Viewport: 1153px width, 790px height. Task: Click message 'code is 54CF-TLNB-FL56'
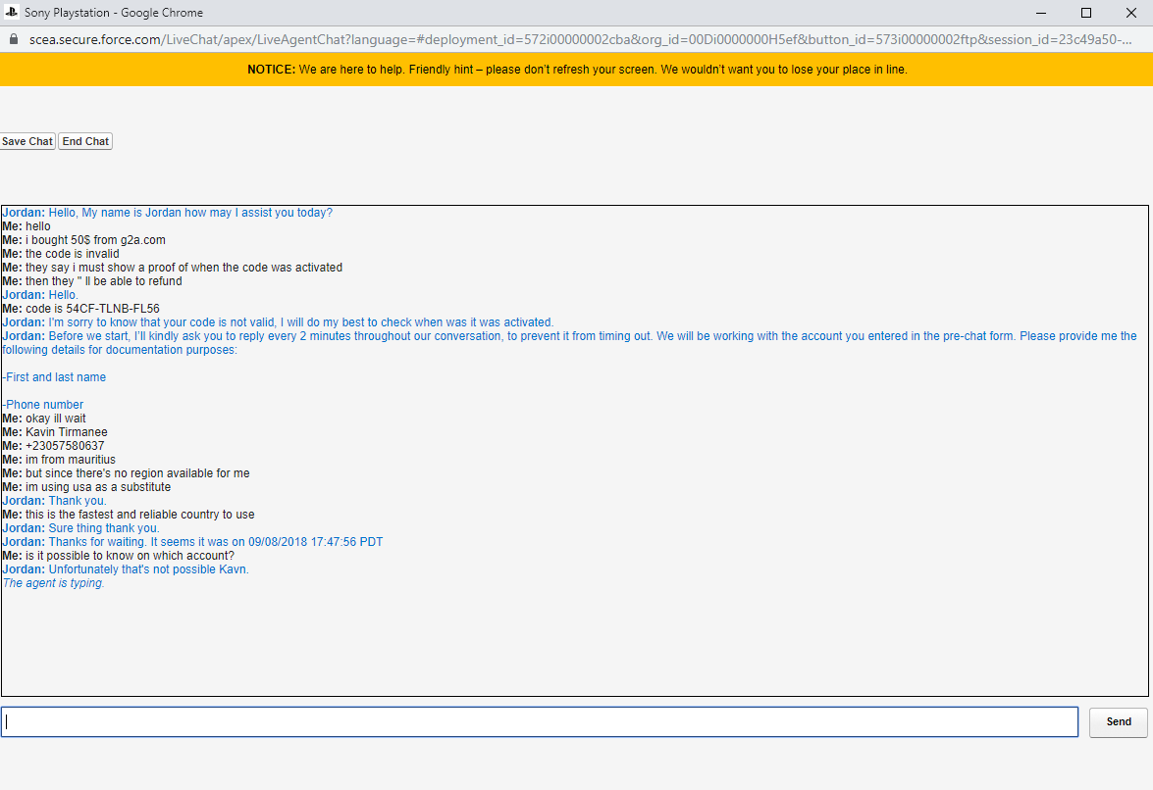(x=80, y=309)
